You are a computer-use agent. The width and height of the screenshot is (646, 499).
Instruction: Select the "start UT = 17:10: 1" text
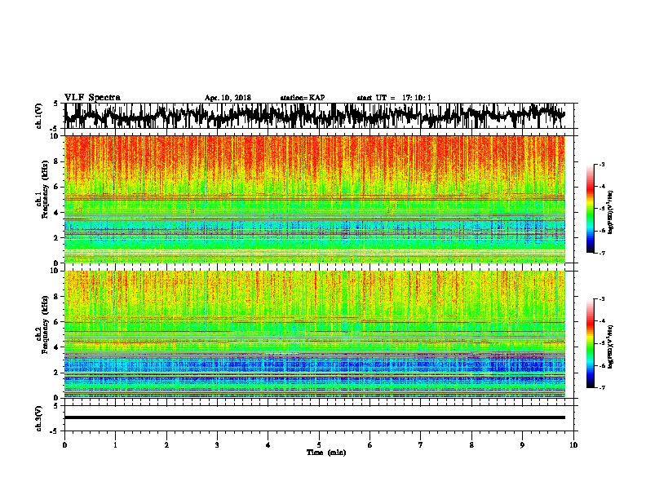[394, 98]
